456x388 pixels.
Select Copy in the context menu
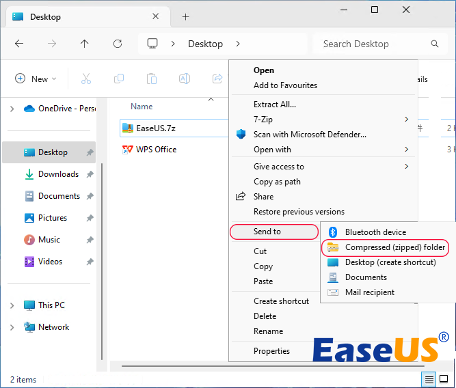coord(263,266)
